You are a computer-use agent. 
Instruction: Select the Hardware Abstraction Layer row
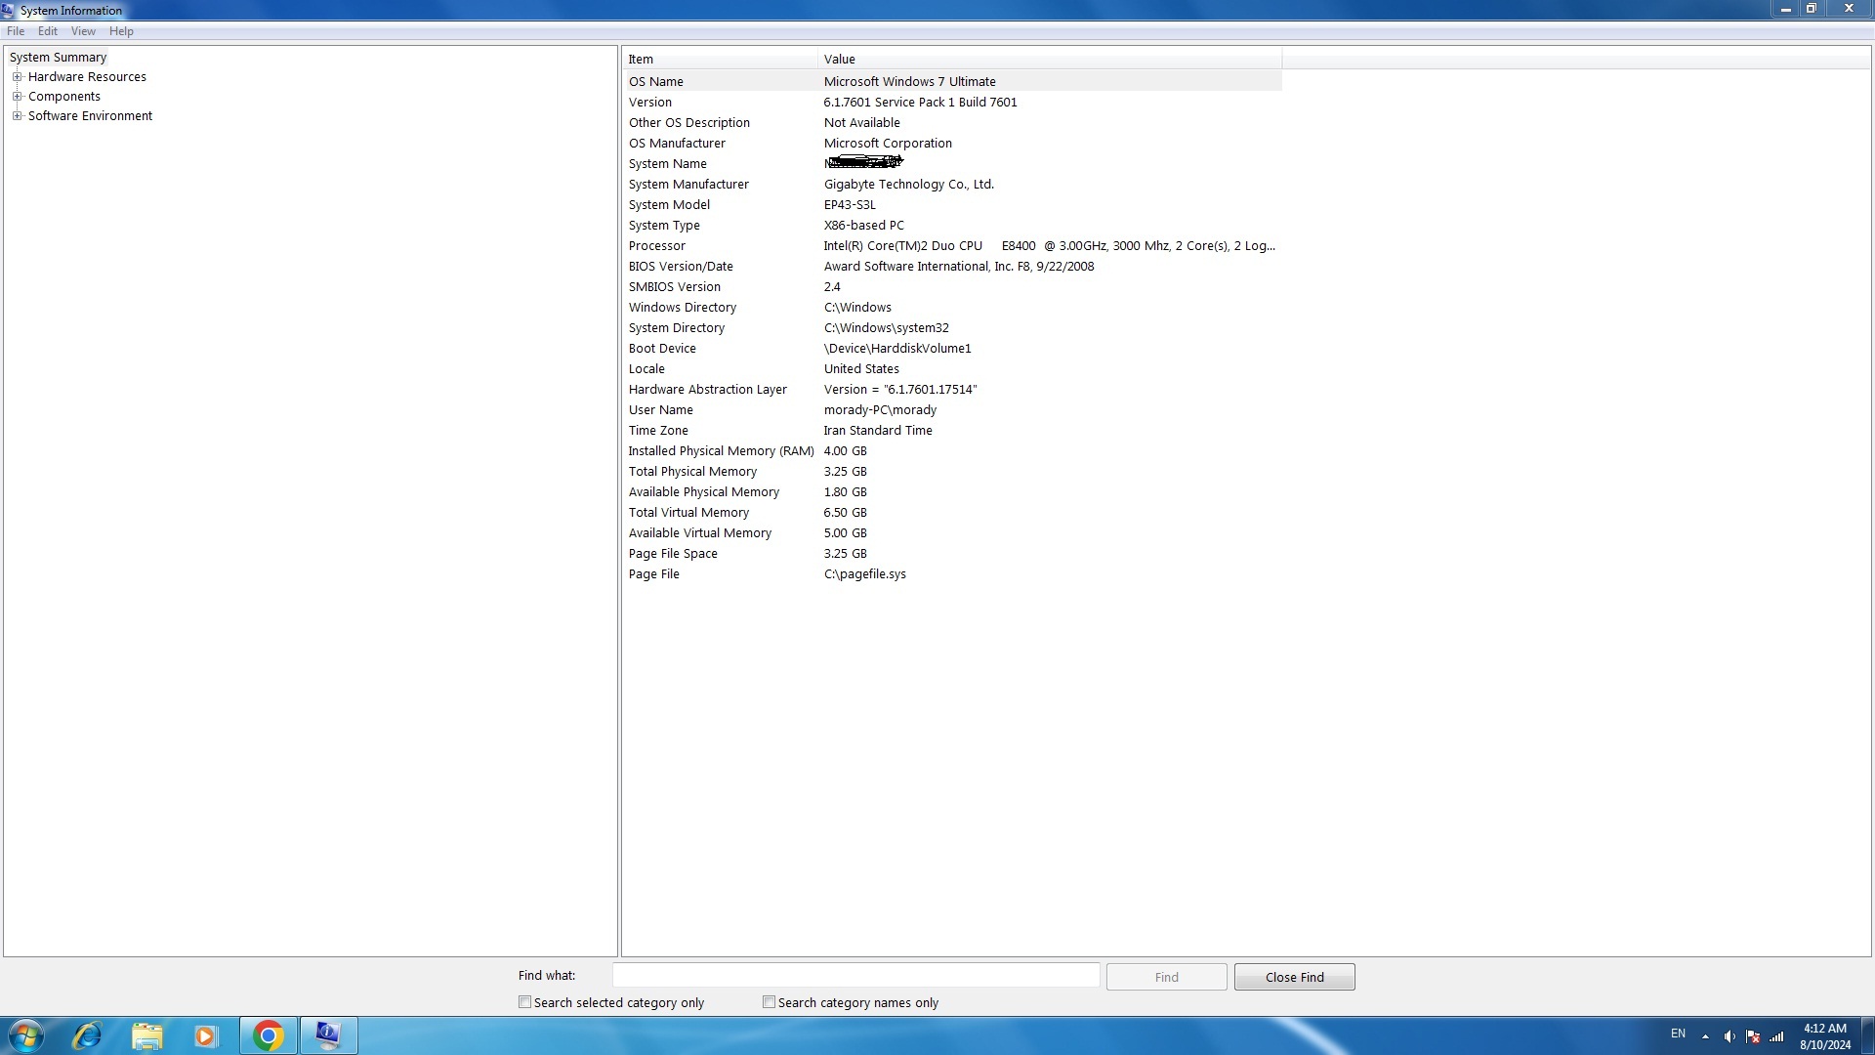pyautogui.click(x=953, y=390)
